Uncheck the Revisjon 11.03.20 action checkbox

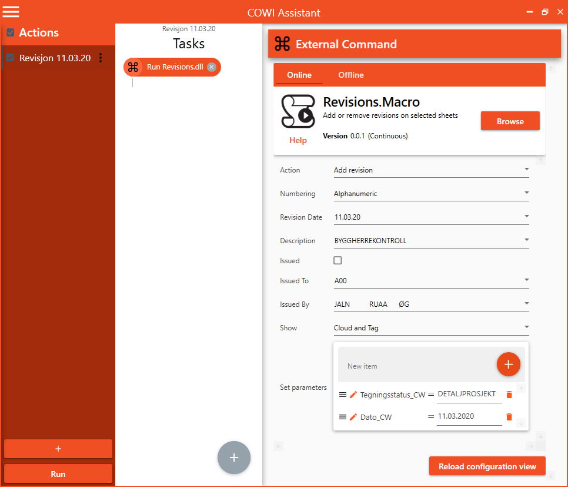[10, 58]
